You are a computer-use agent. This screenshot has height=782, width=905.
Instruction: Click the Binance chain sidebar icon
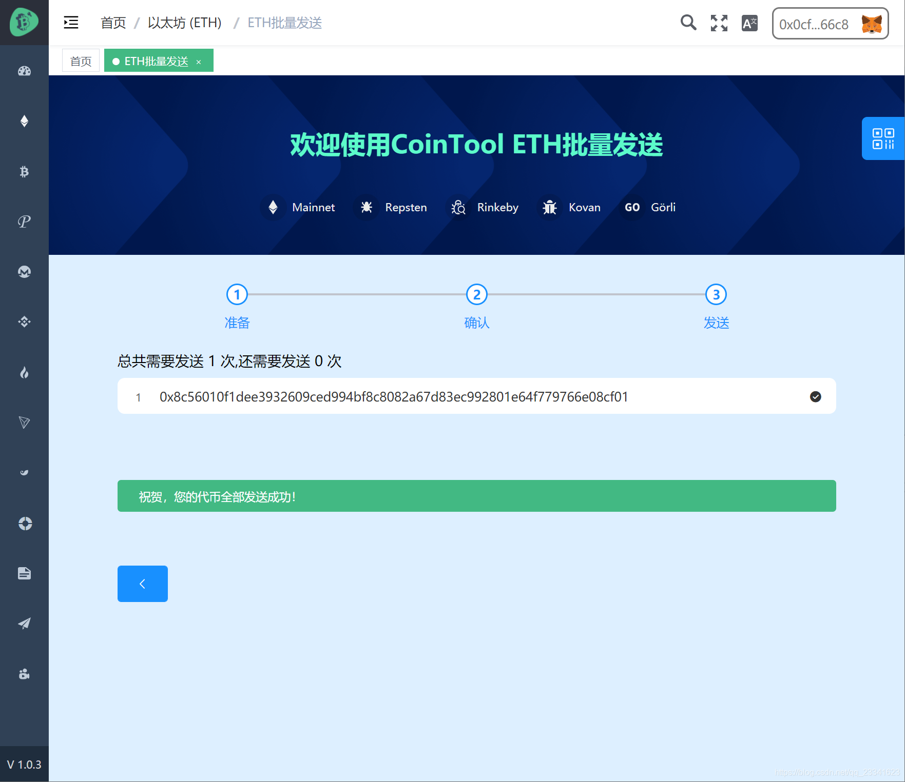coord(24,322)
